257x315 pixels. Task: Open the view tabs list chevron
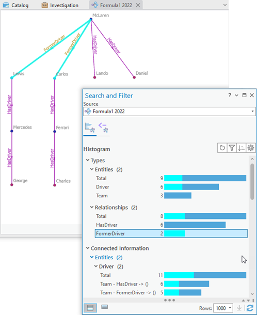pyautogui.click(x=225, y=5)
